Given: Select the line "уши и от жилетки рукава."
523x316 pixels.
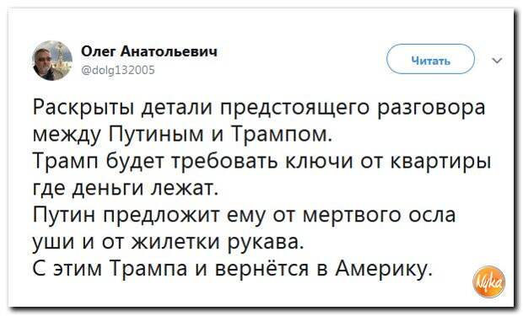Looking at the screenshot, I should pos(168,242).
